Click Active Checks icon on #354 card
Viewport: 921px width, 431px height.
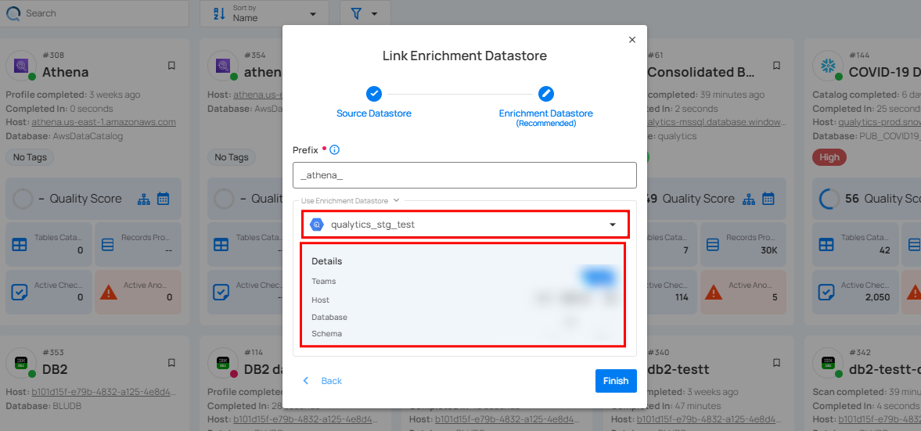coord(221,291)
